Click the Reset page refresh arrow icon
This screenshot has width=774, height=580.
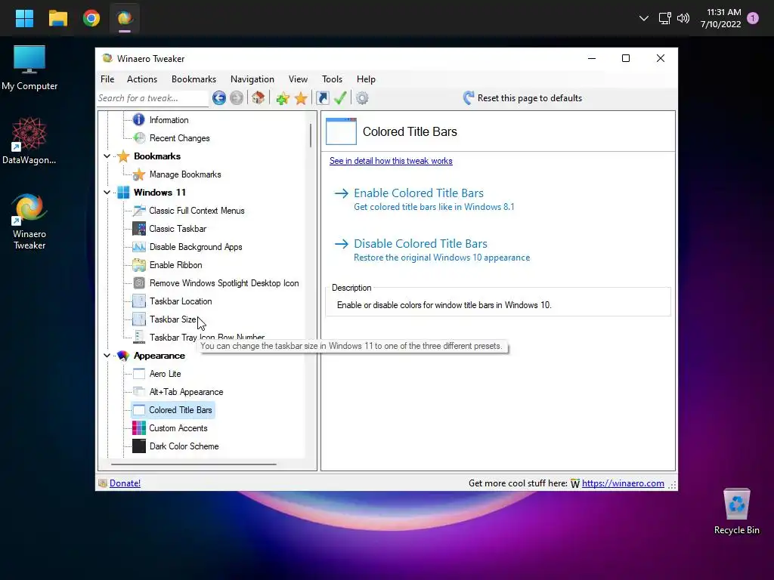tap(468, 97)
